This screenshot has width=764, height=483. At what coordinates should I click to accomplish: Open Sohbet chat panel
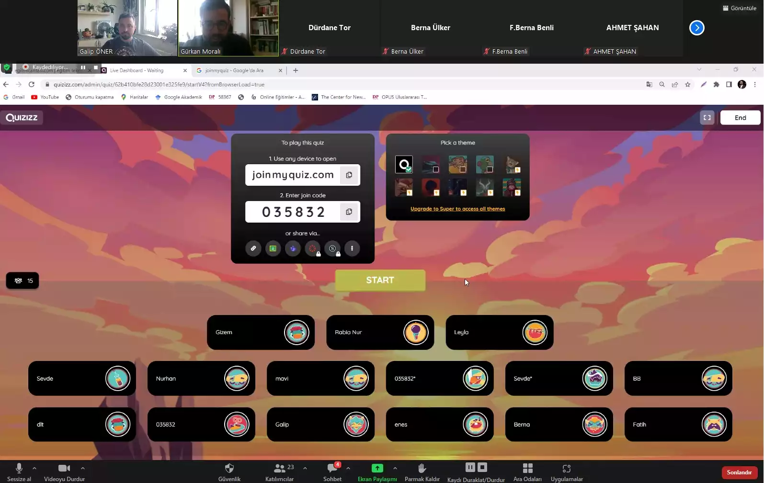[332, 472]
